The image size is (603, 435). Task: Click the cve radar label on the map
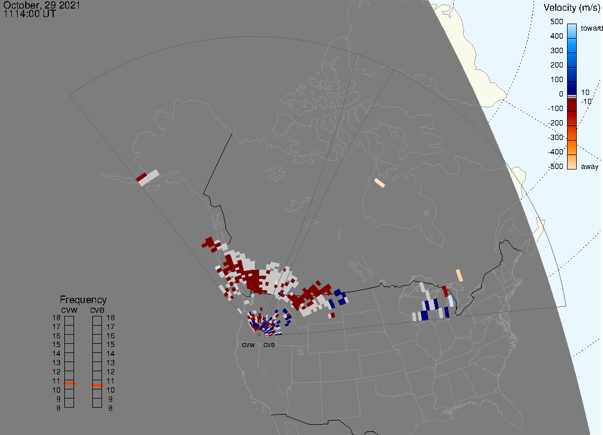tap(269, 345)
